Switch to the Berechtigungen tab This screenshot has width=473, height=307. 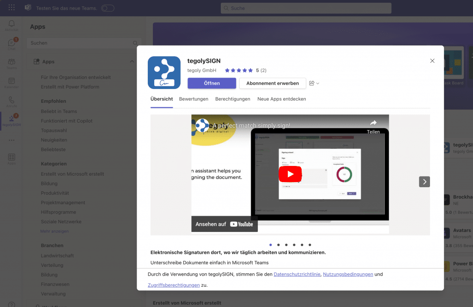pos(232,99)
